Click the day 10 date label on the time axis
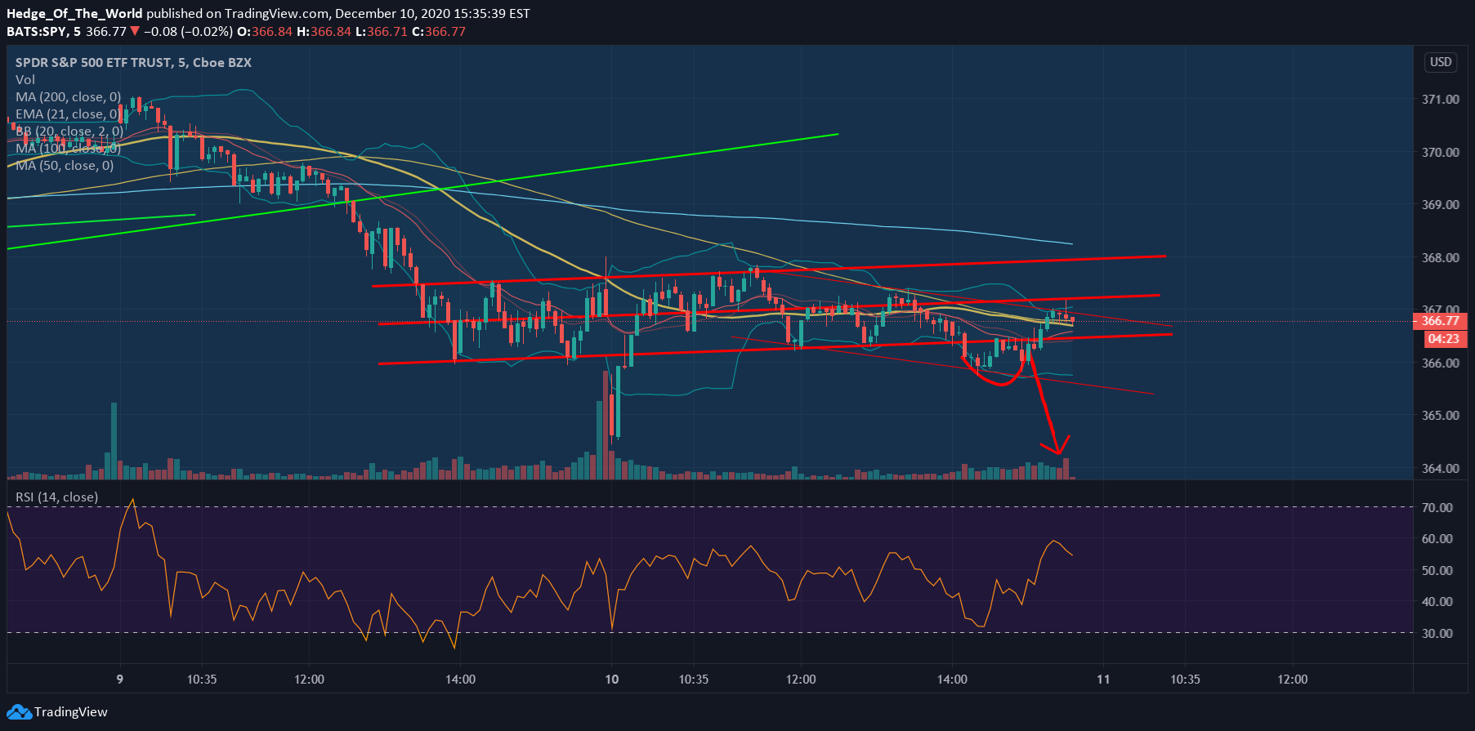 [x=612, y=680]
